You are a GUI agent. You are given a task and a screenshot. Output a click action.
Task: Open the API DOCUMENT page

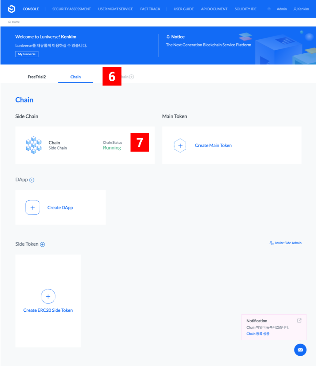pos(214,9)
